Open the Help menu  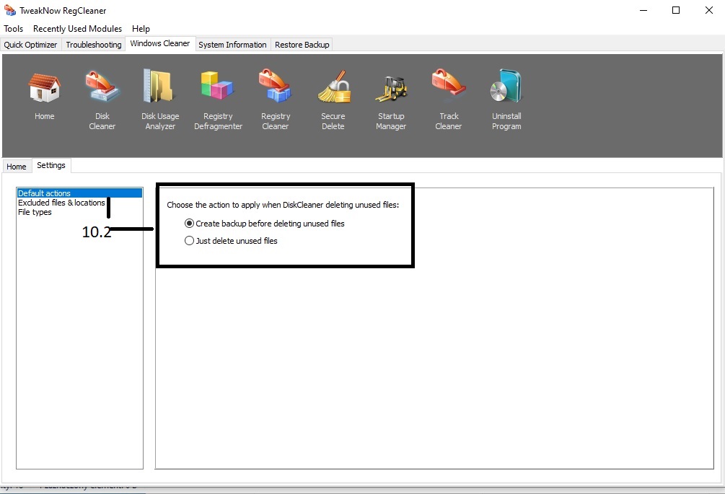(141, 29)
